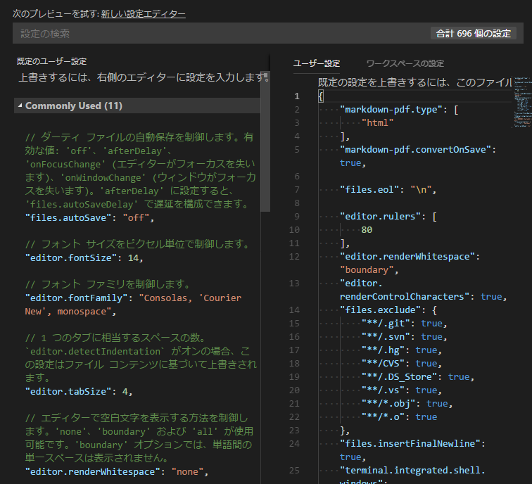This screenshot has width=532, height=484.
Task: Click the "**/*.o": true entry
Action: point(399,417)
